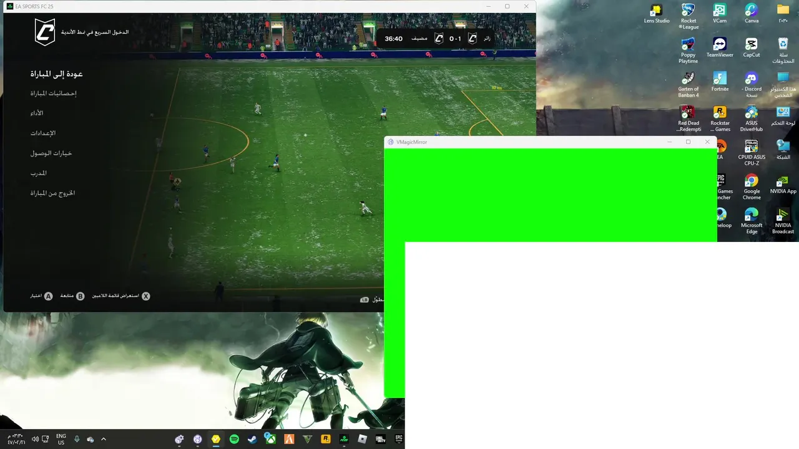The height and width of the screenshot is (449, 799).
Task: Click the orange A icon in taskbar
Action: click(x=289, y=439)
